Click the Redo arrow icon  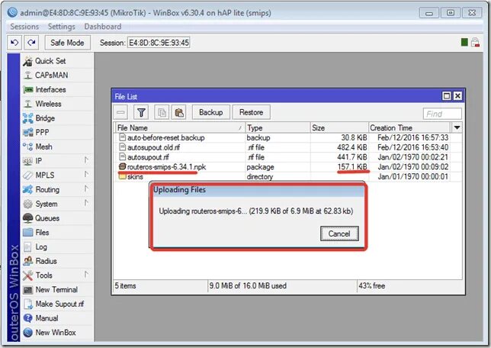pyautogui.click(x=31, y=43)
